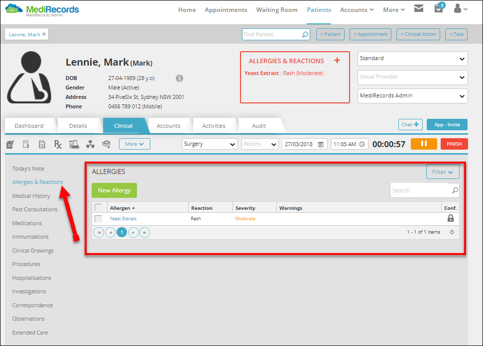Open the user profile icon menu

pos(461,8)
